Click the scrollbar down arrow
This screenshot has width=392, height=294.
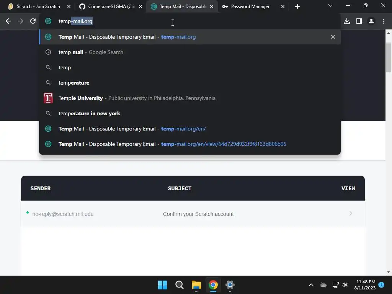[x=389, y=272]
